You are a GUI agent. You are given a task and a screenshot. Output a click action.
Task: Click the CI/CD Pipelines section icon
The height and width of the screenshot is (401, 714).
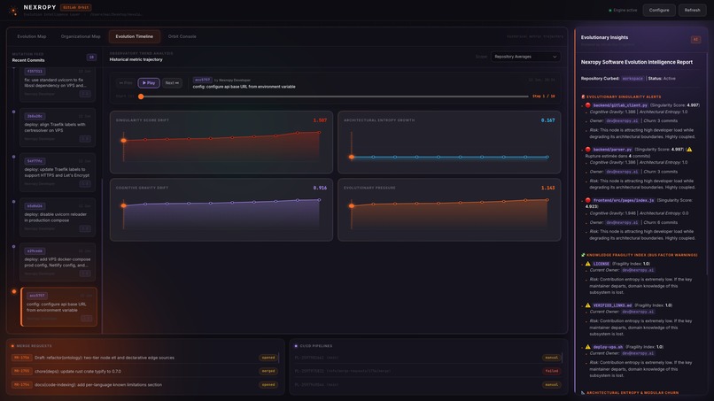coord(296,346)
